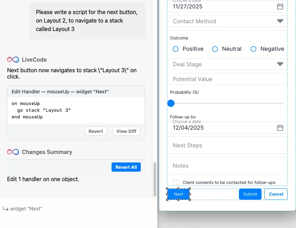Click the Cancel button
The width and height of the screenshot is (296, 228).
coord(276,194)
